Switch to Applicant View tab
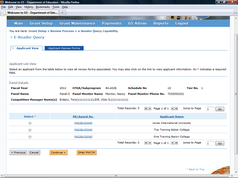 [26, 48]
